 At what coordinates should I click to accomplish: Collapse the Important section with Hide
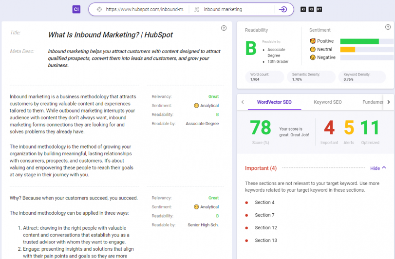378,168
